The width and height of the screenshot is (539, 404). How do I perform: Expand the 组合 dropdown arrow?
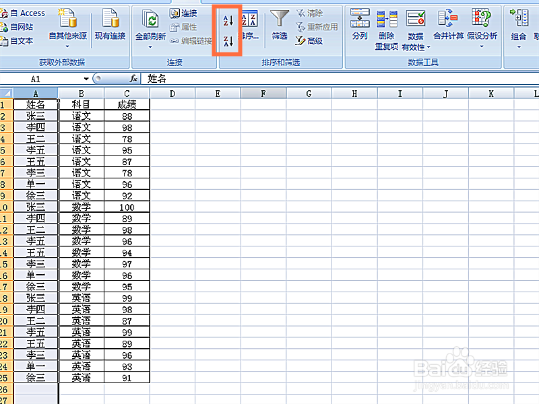click(x=519, y=47)
